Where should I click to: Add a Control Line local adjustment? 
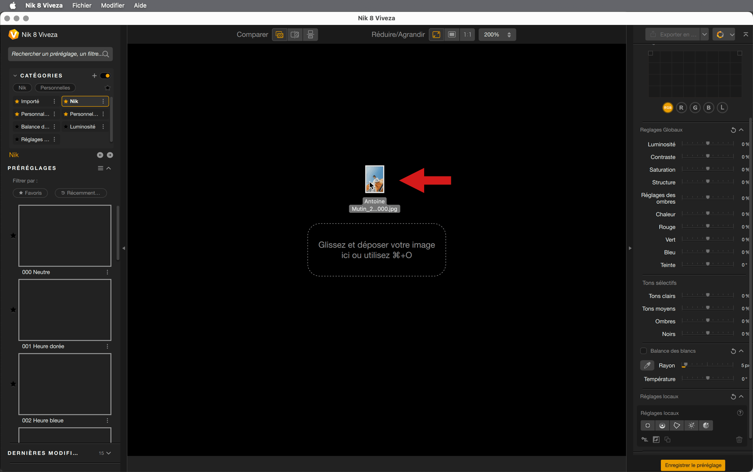(662, 426)
